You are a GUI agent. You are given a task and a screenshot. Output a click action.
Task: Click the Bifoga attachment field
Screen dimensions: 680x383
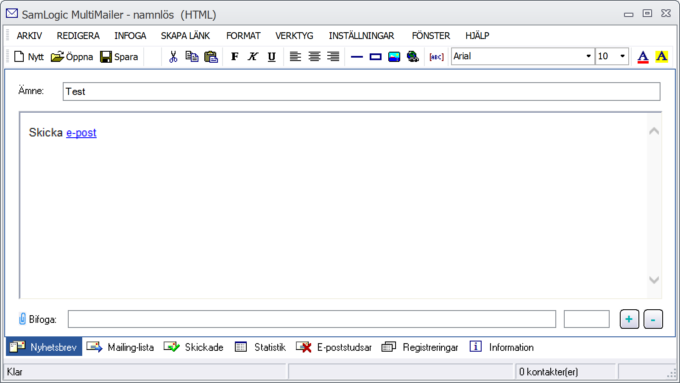tap(312, 319)
